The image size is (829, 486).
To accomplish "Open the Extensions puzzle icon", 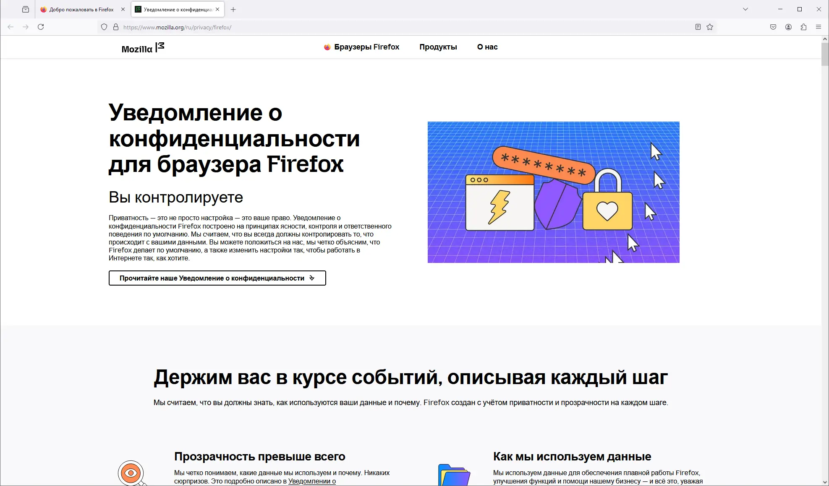I will [803, 27].
